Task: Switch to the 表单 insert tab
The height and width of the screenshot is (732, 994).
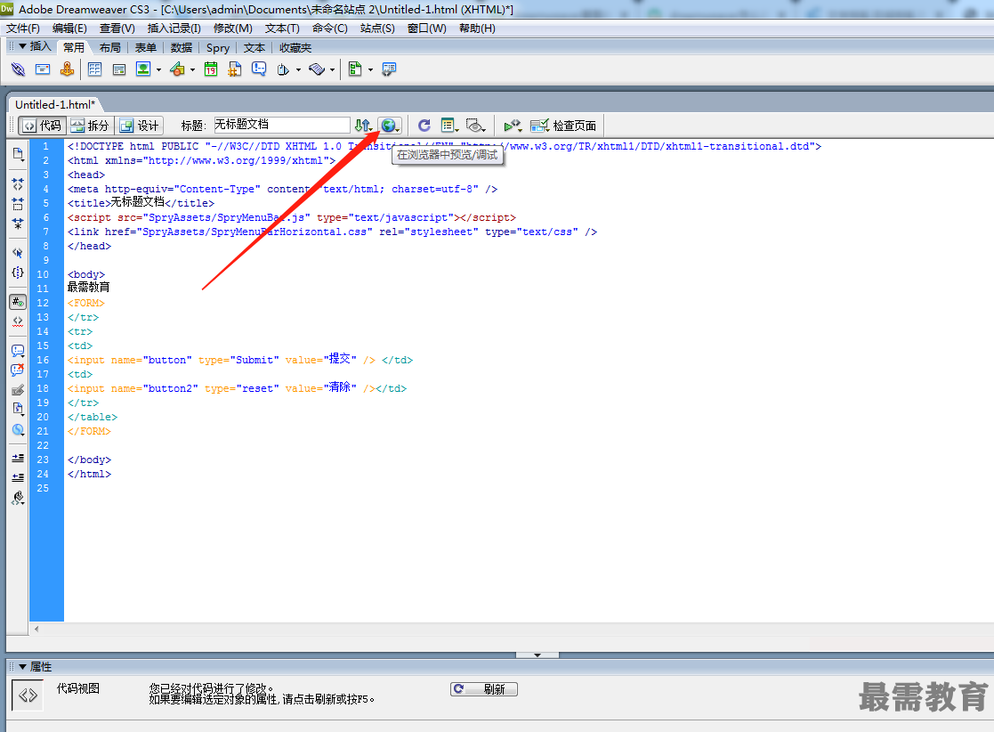Action: (x=146, y=47)
